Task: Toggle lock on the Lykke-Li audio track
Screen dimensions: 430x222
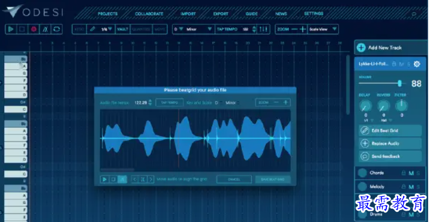Action: (394, 64)
